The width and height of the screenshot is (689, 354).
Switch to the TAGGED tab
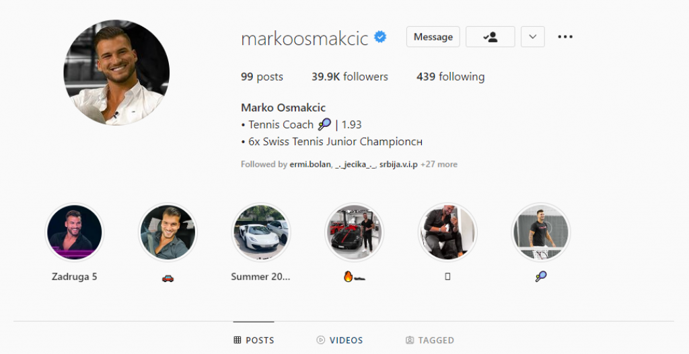pos(430,340)
